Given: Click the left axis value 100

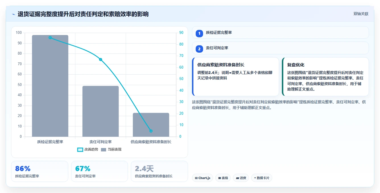Looking at the screenshot, I should [19, 33].
